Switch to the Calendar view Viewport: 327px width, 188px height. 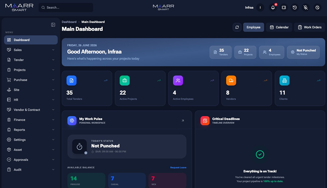(x=279, y=27)
